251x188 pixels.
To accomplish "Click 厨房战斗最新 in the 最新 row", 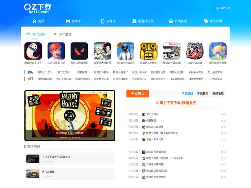I will (x=101, y=72).
